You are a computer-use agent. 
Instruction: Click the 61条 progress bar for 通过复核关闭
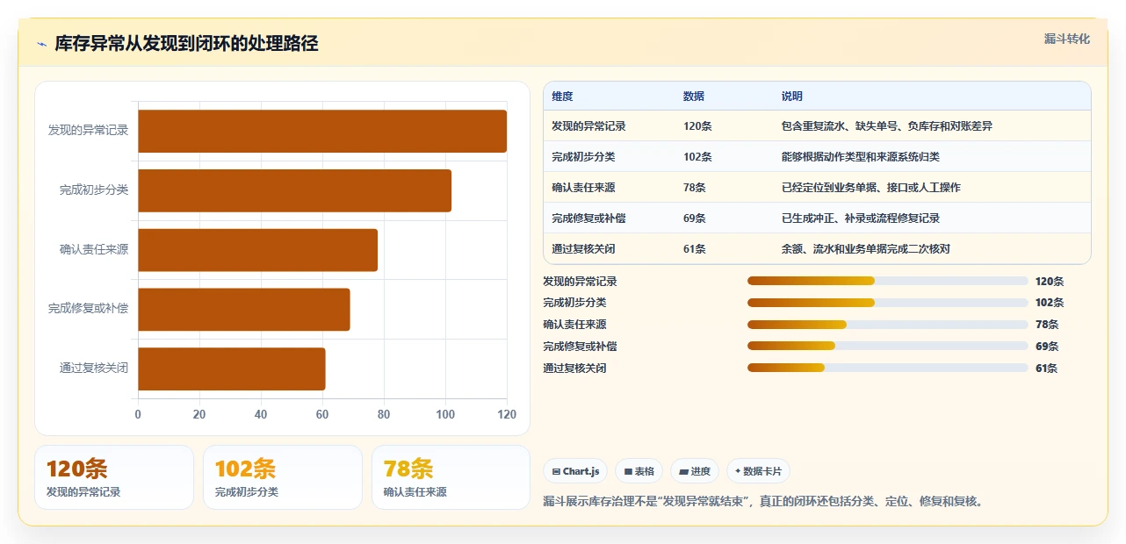tap(887, 368)
